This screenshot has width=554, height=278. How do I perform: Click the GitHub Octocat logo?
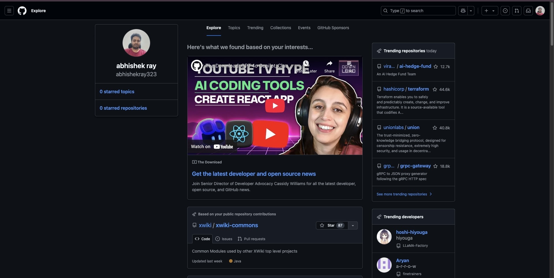[x=22, y=11]
